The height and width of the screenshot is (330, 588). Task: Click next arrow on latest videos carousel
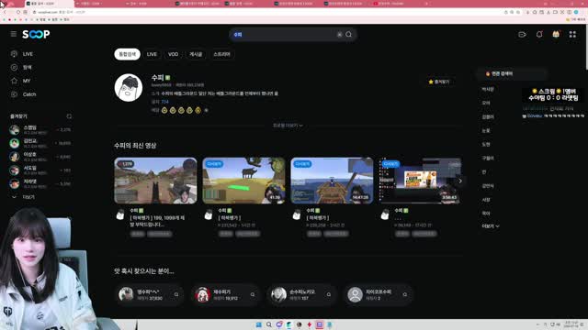[460, 181]
